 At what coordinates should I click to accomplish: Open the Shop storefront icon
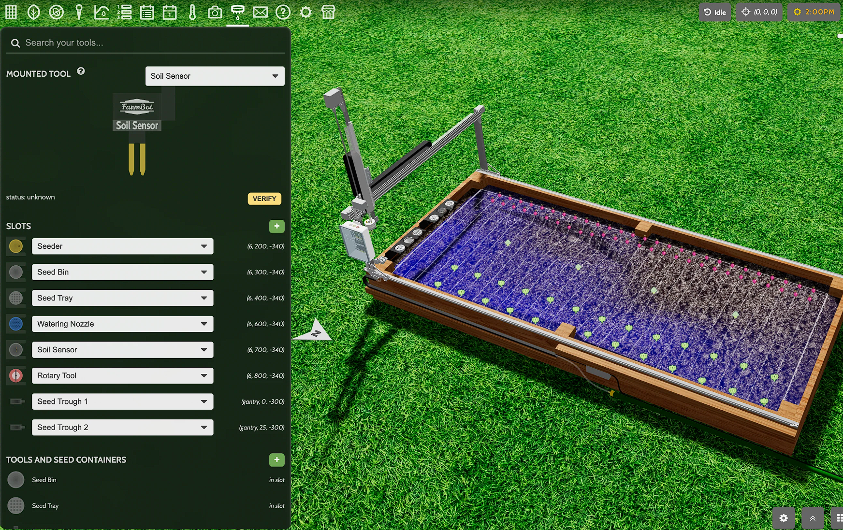(328, 12)
